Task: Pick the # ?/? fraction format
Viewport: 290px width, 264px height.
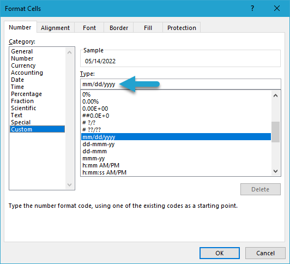Action: click(x=176, y=123)
